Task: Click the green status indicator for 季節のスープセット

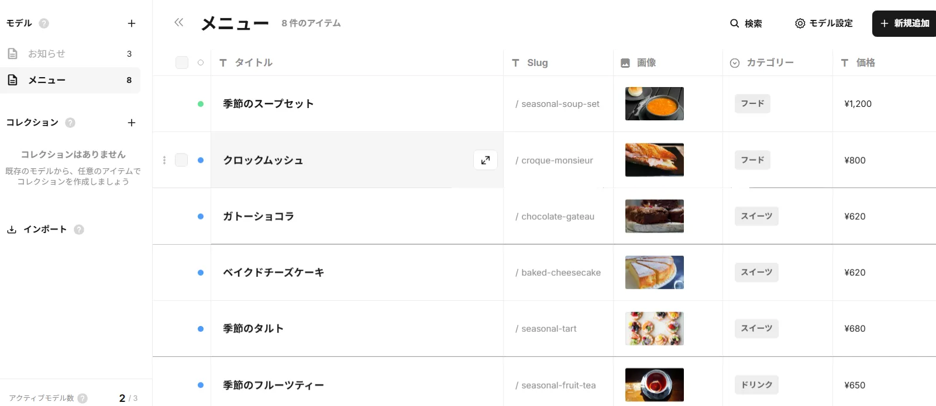Action: pyautogui.click(x=201, y=103)
